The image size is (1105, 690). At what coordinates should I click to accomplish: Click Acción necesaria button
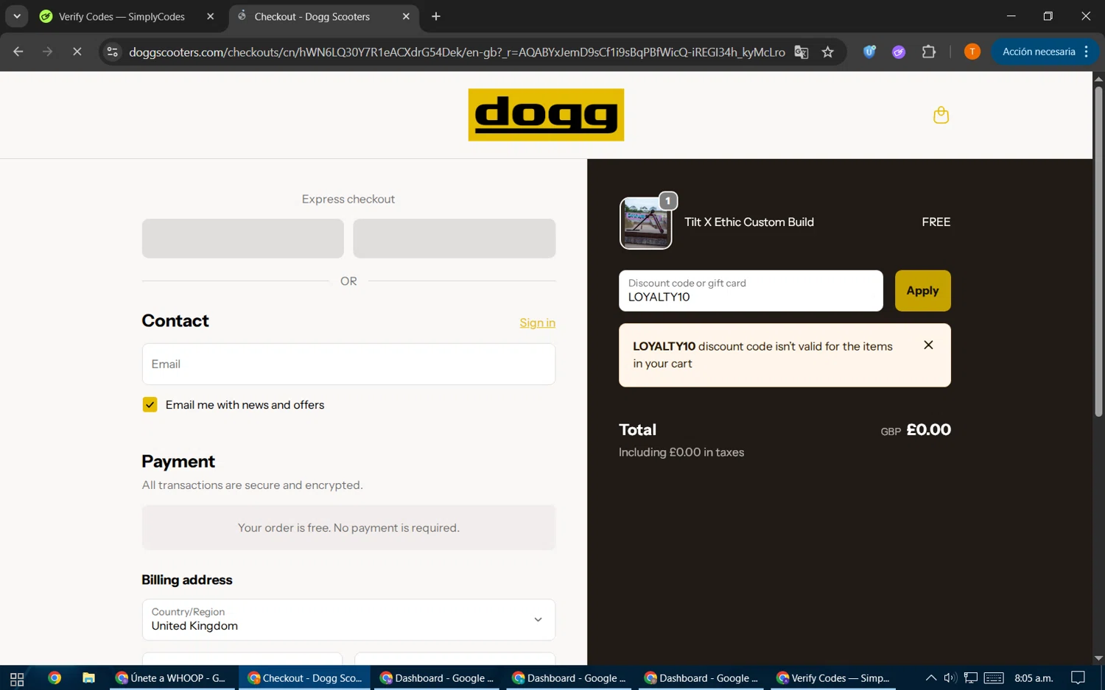click(1039, 52)
